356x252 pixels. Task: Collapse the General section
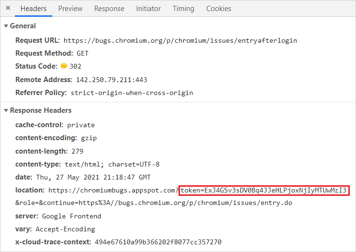tap(6, 26)
